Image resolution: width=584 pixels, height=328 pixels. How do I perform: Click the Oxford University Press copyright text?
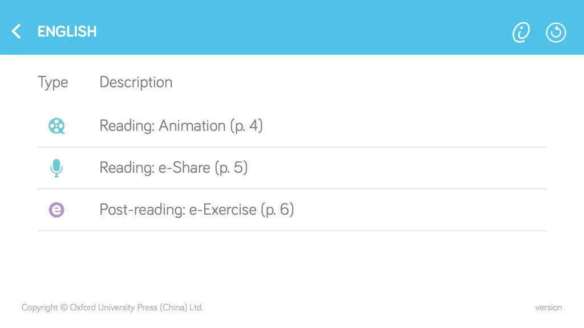coord(112,307)
